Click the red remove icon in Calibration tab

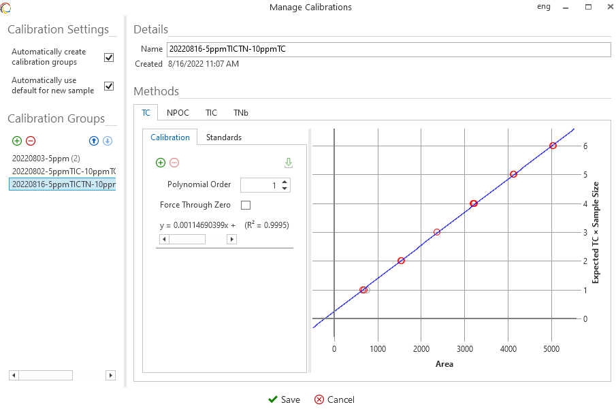174,163
